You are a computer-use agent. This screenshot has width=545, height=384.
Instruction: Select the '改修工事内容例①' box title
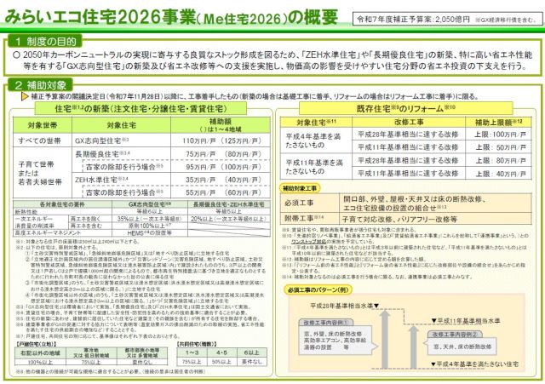click(326, 322)
